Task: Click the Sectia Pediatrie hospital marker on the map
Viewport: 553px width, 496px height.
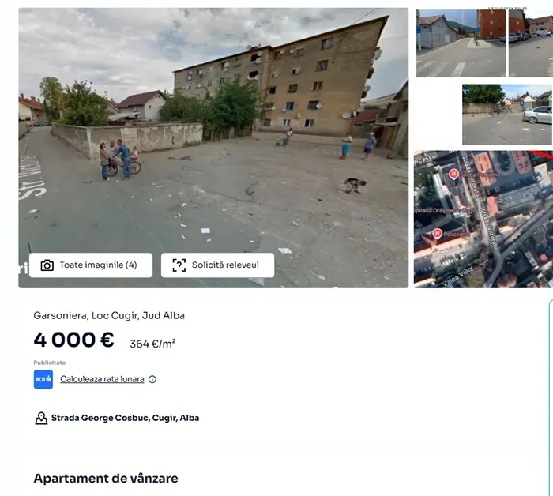Action: click(453, 174)
